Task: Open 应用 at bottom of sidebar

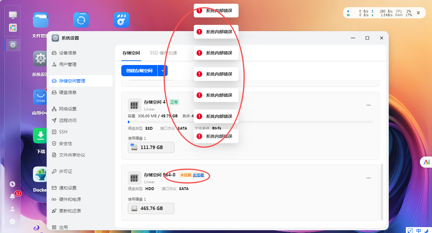Action: pos(81,227)
